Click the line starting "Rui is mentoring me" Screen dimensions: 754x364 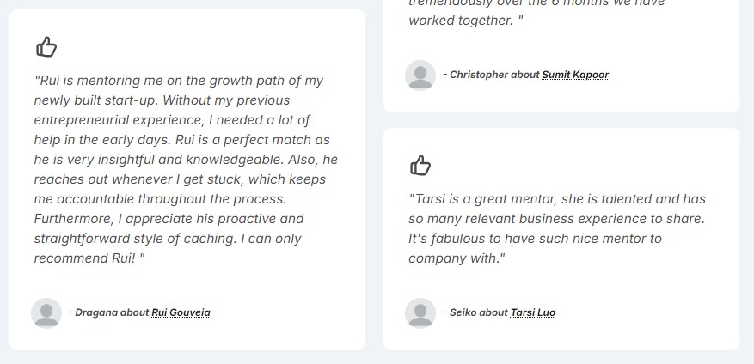click(179, 81)
